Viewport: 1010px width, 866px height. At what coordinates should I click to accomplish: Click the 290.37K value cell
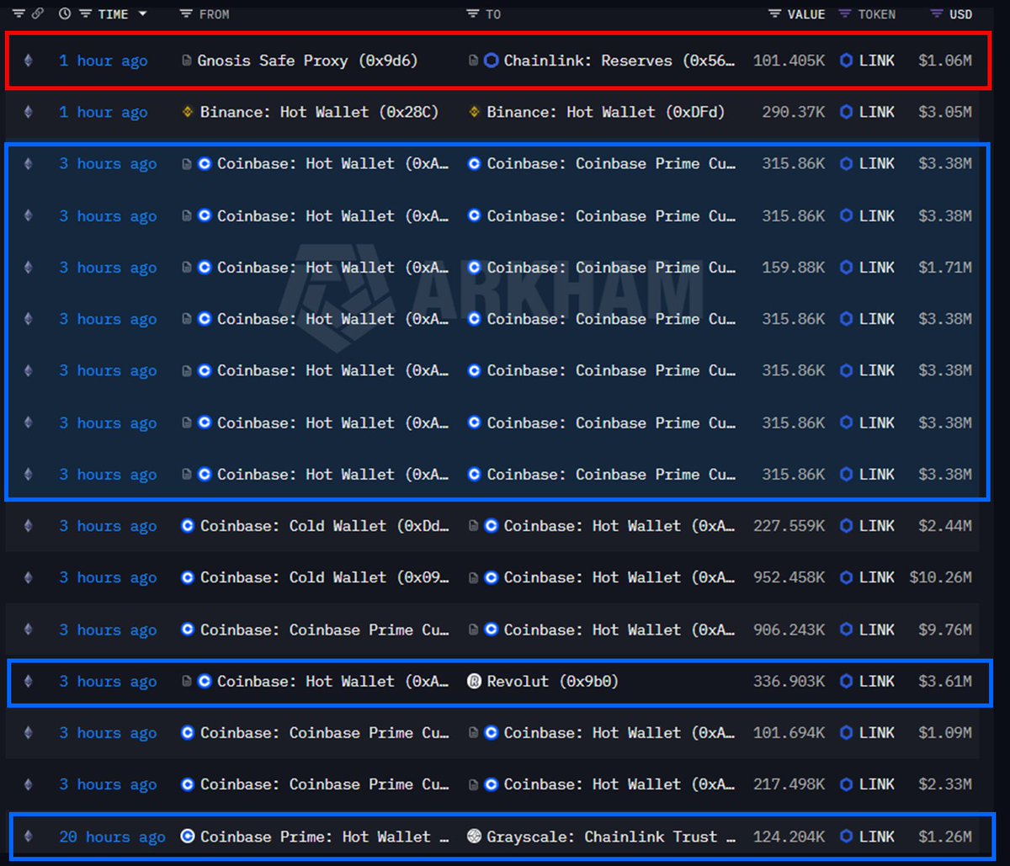(x=794, y=112)
